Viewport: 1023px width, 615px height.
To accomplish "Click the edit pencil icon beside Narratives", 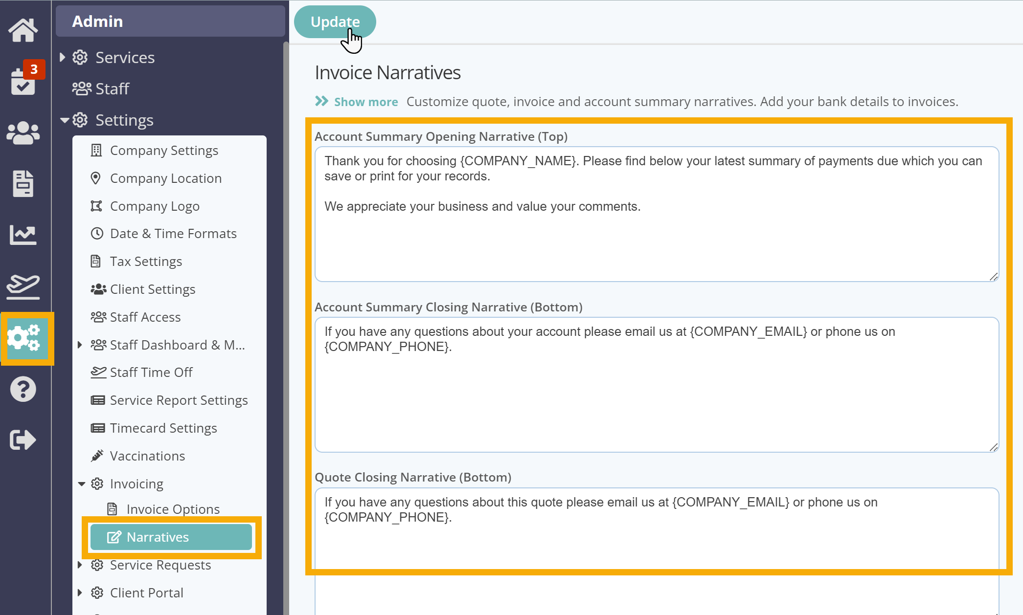I will (x=114, y=537).
